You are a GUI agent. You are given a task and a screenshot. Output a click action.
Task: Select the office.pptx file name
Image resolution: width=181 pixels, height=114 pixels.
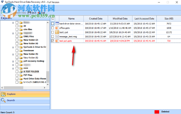point(64,28)
